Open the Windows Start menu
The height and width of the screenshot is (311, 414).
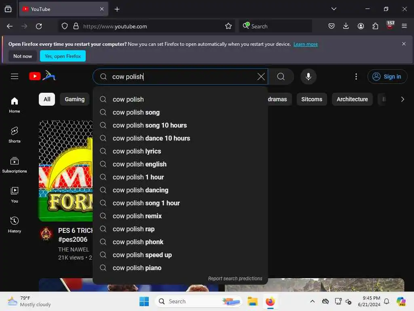click(144, 301)
